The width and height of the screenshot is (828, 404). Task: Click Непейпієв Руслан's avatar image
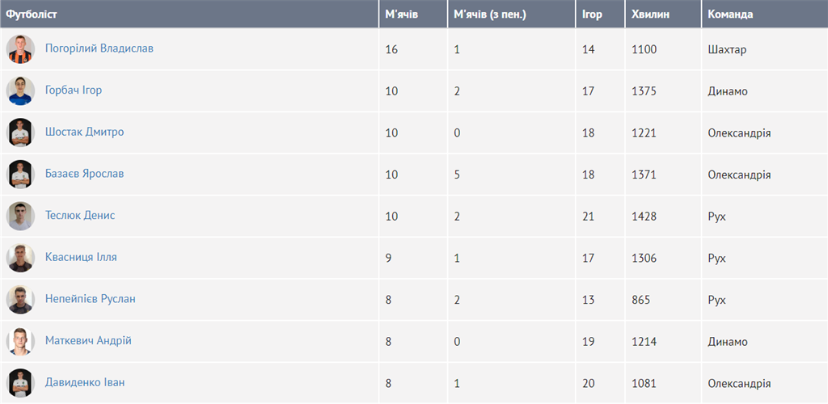(20, 300)
